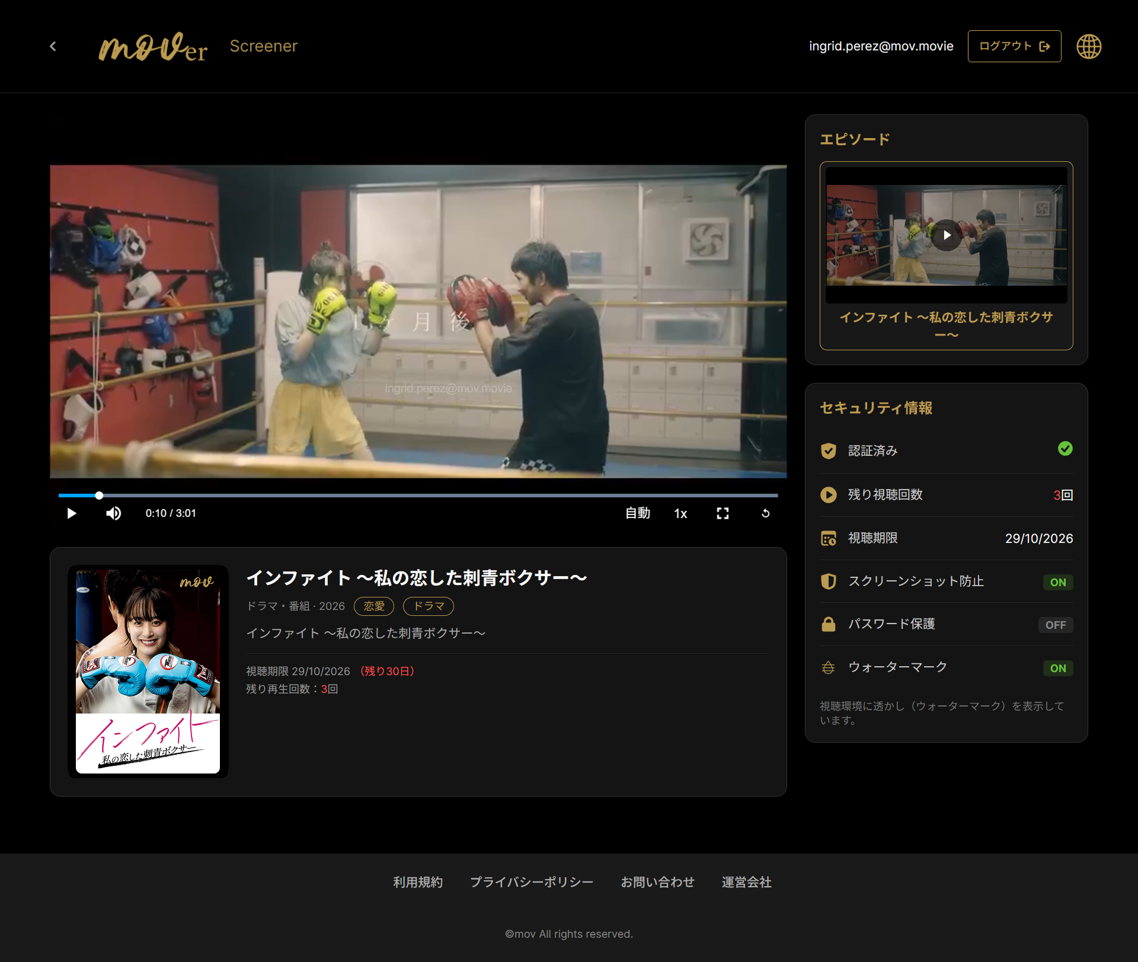Screen dimensions: 1138x962
Task: Select the 恋愛 genre tag
Action: [x=374, y=606]
